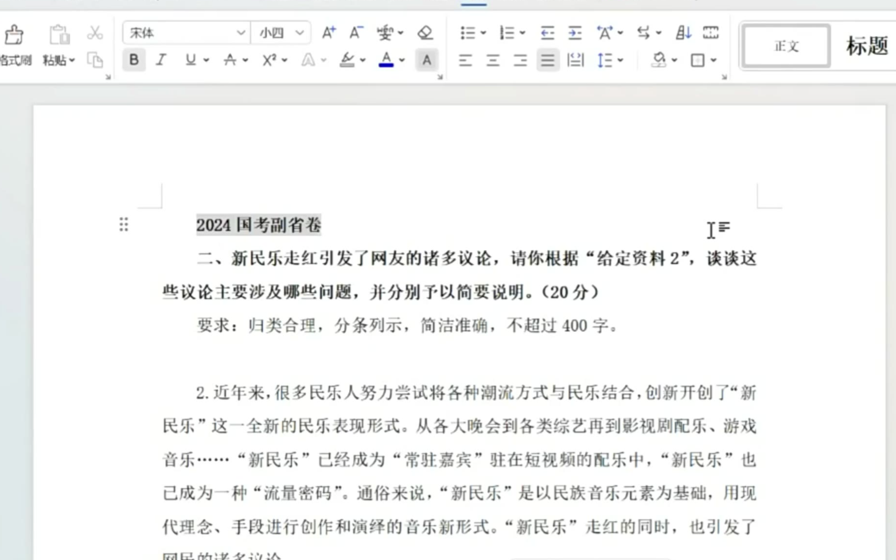The height and width of the screenshot is (560, 896).
Task: Toggle justified alignment button
Action: 547,60
